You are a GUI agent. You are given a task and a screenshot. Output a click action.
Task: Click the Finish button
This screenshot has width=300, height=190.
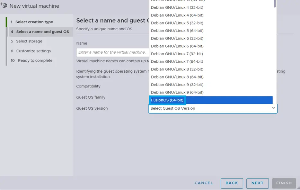point(284,183)
